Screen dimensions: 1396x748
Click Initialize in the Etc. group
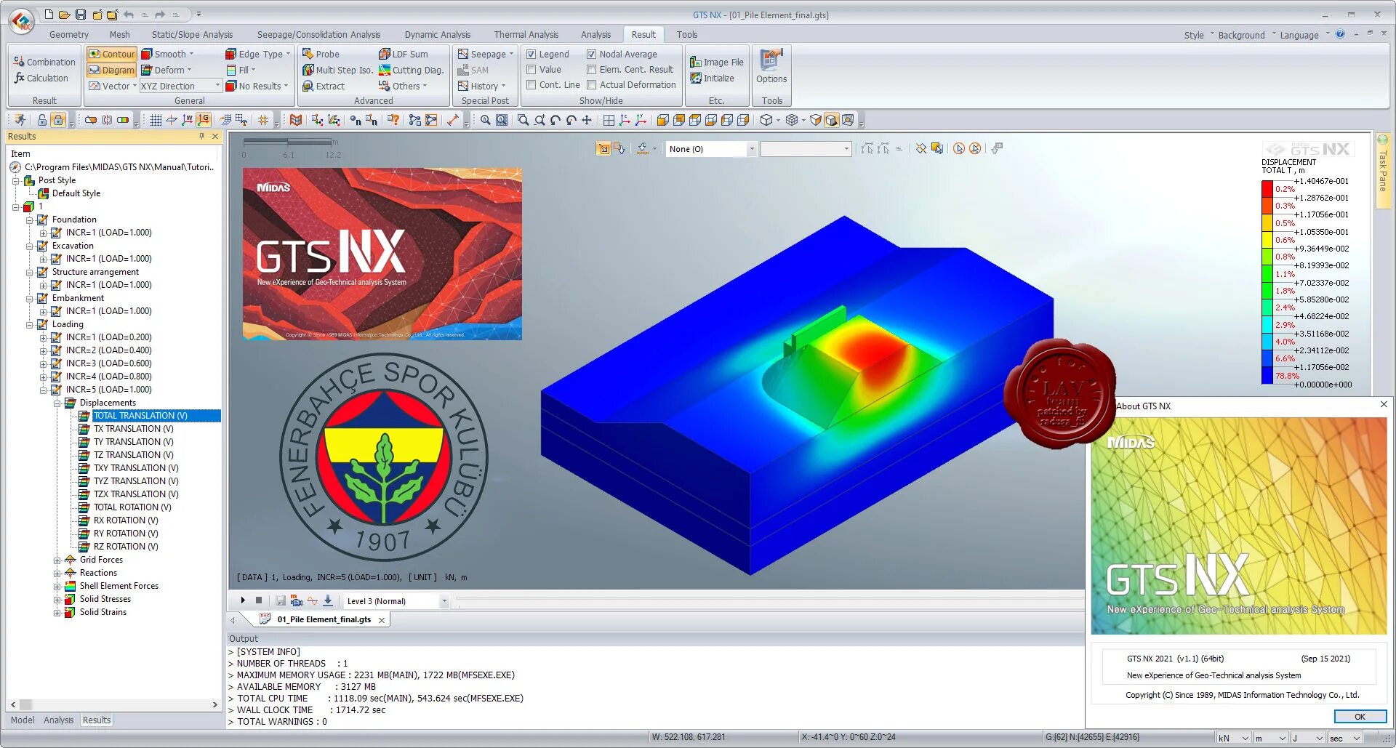pos(712,78)
